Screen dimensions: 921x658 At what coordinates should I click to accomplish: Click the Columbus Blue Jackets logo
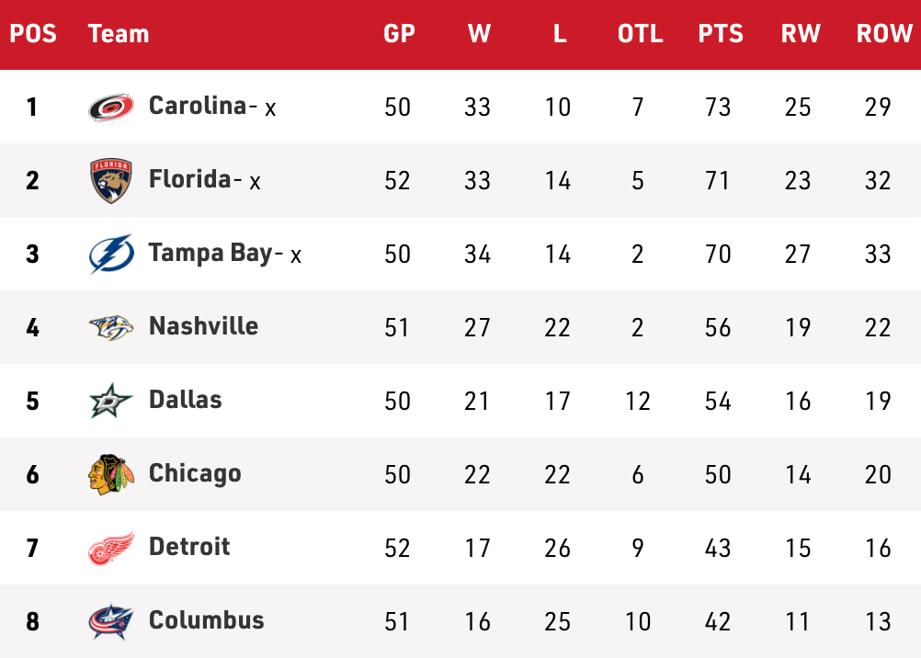111,621
